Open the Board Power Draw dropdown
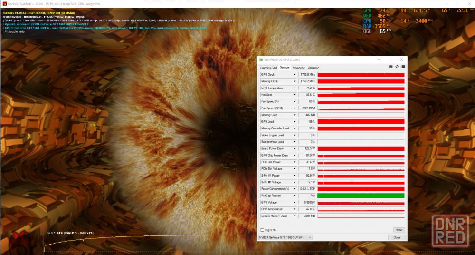Screen dimensions: 475x255 [294, 149]
